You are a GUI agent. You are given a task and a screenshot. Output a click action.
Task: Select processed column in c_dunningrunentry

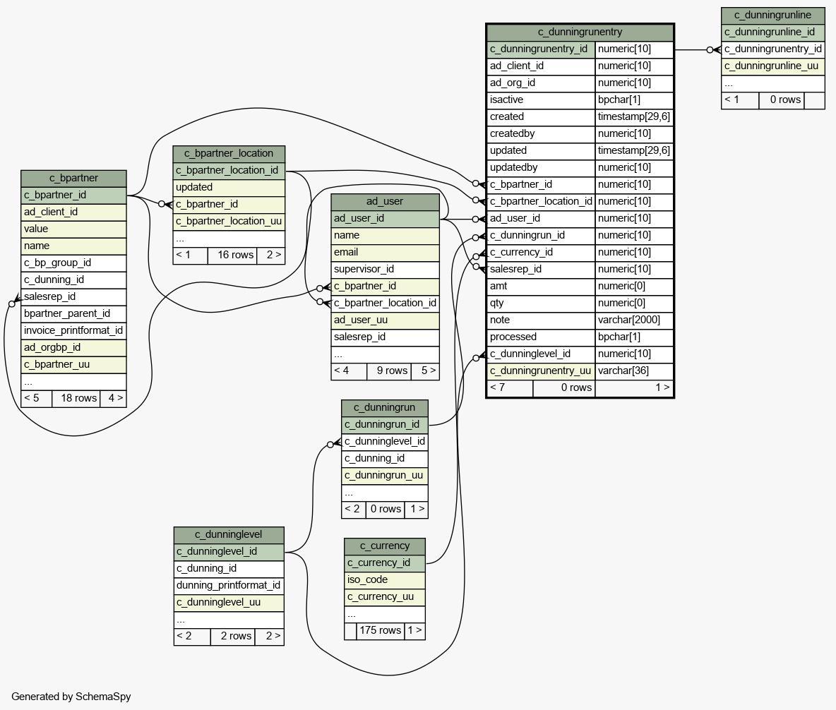(541, 337)
